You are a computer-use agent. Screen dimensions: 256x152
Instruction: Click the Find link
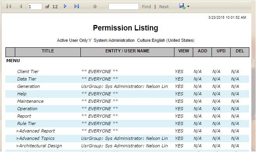[x=146, y=7]
